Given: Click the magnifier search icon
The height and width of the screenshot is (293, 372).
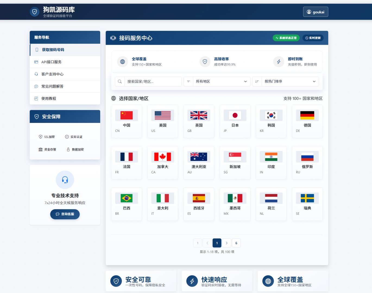Looking at the screenshot, I should 120,81.
